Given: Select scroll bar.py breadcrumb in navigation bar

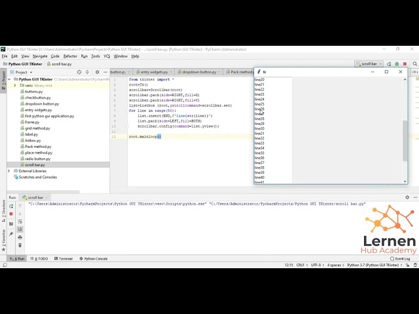Looking at the screenshot, I should pos(60,64).
